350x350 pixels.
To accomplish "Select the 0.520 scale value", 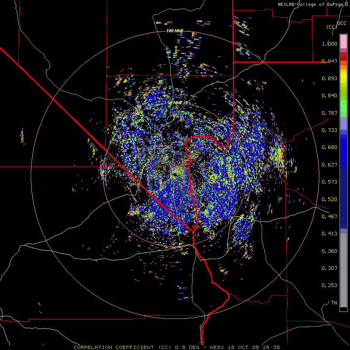I will 329,199.
